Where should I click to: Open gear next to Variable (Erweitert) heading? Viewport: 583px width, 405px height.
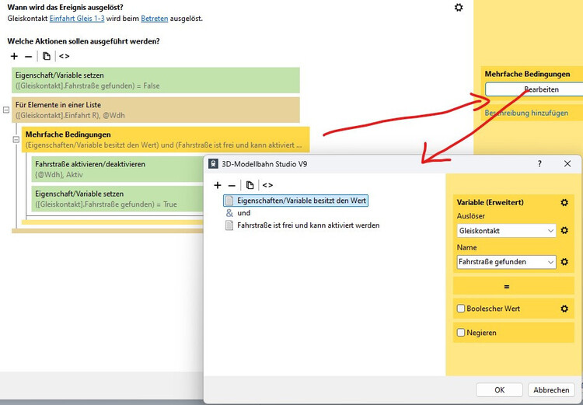(x=564, y=202)
